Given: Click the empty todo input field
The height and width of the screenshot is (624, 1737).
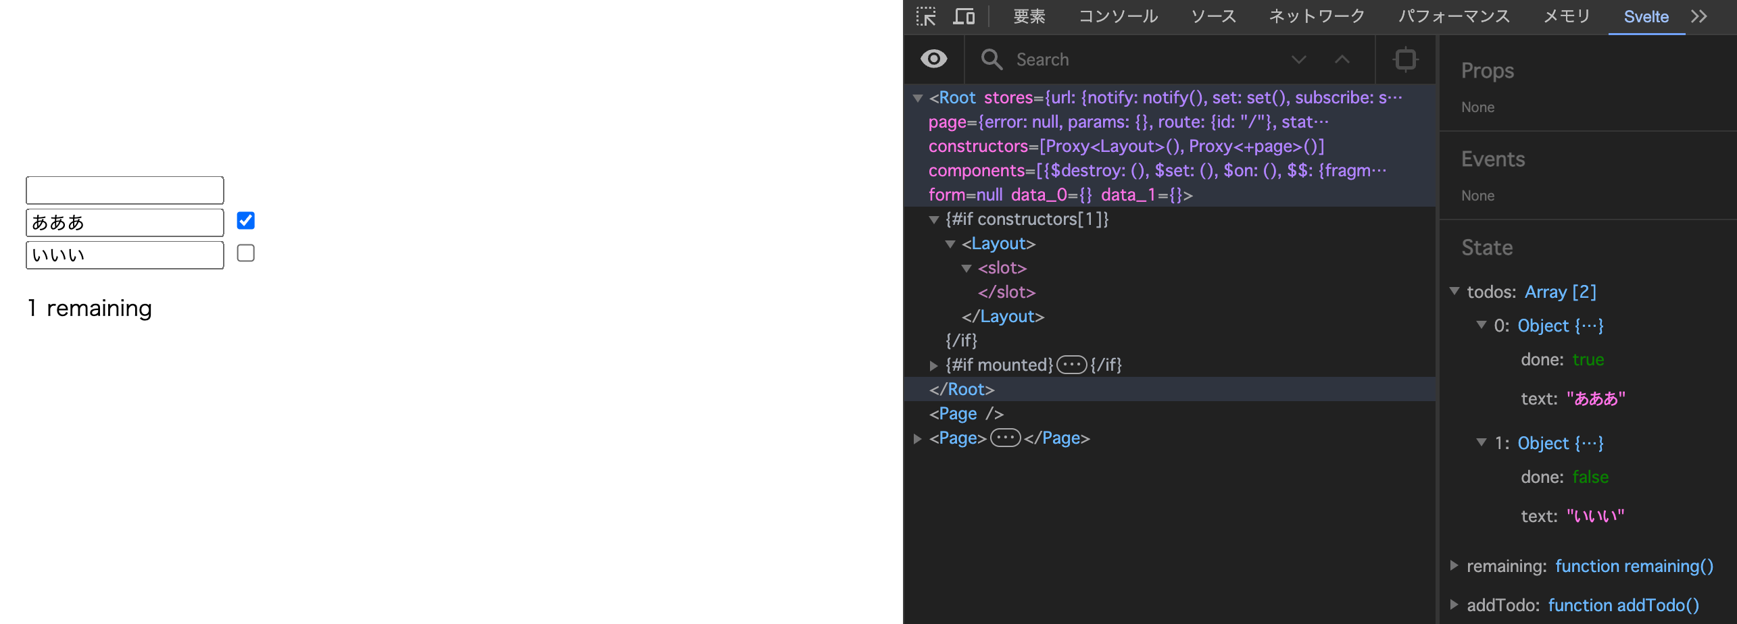Looking at the screenshot, I should (124, 190).
